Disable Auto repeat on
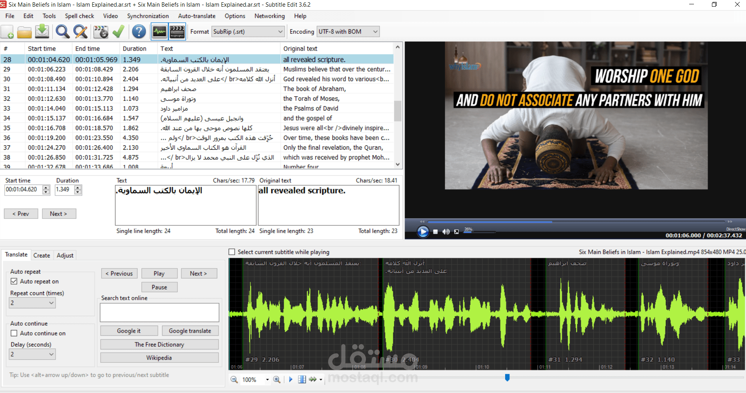 point(14,281)
